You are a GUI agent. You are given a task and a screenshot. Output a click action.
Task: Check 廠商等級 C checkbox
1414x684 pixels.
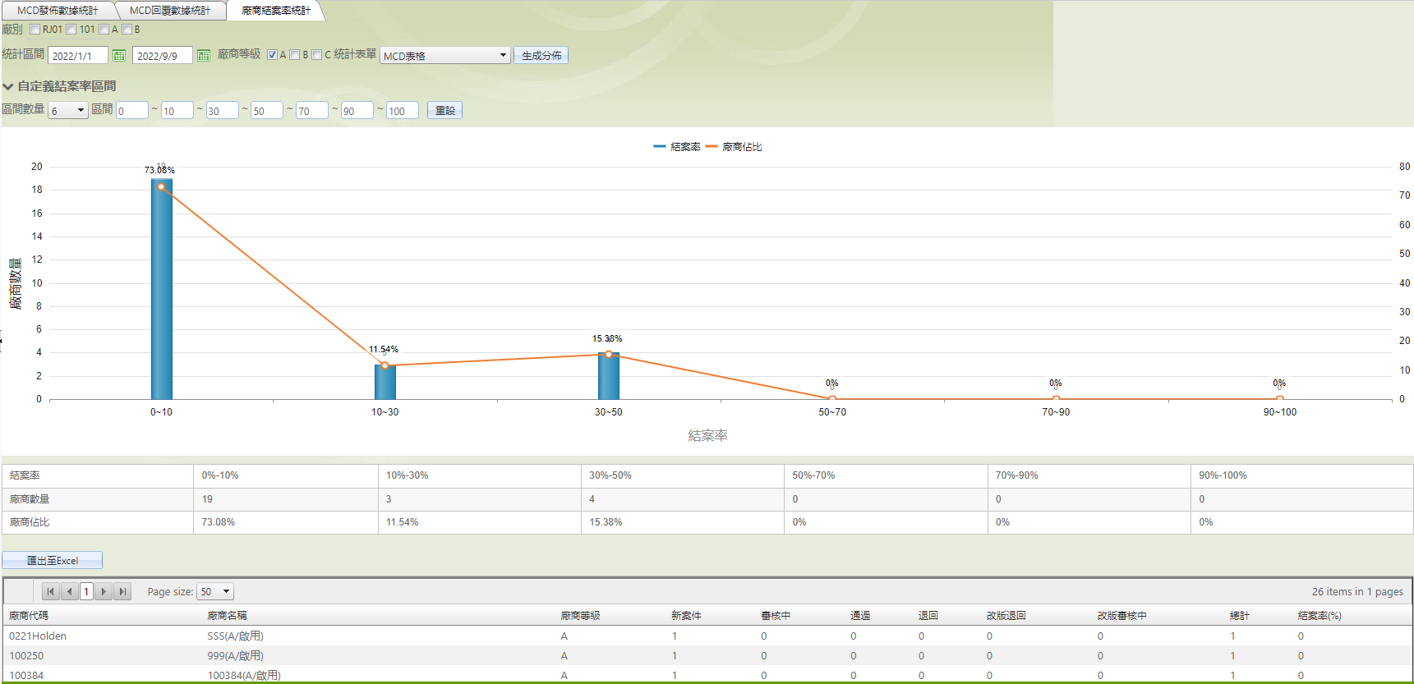316,55
